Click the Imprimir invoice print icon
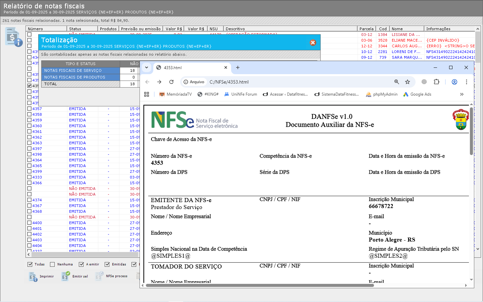The image size is (483, 302). (x=33, y=276)
